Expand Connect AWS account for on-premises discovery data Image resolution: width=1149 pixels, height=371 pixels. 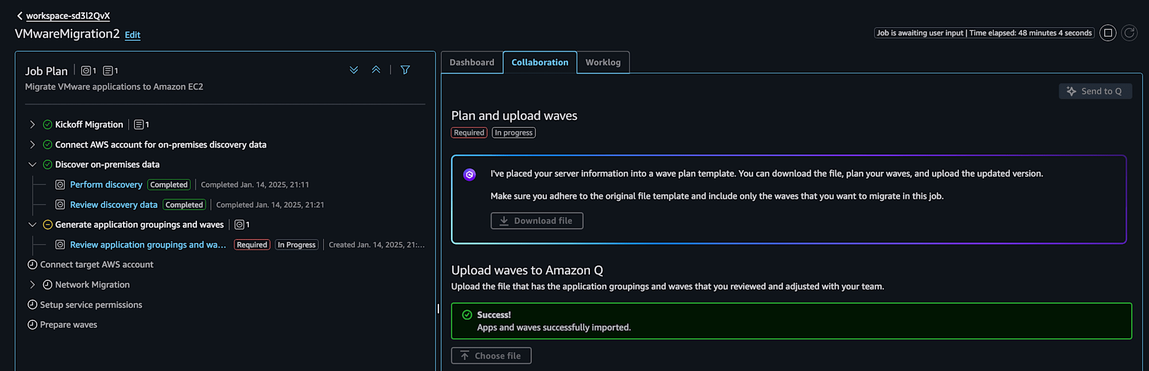[32, 145]
